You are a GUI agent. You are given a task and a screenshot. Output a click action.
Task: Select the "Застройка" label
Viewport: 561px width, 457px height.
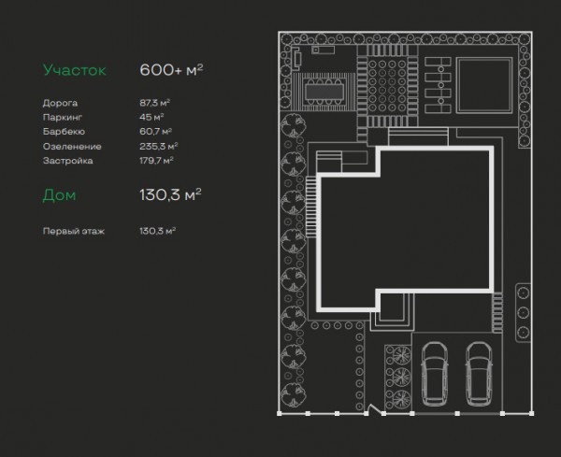click(66, 161)
